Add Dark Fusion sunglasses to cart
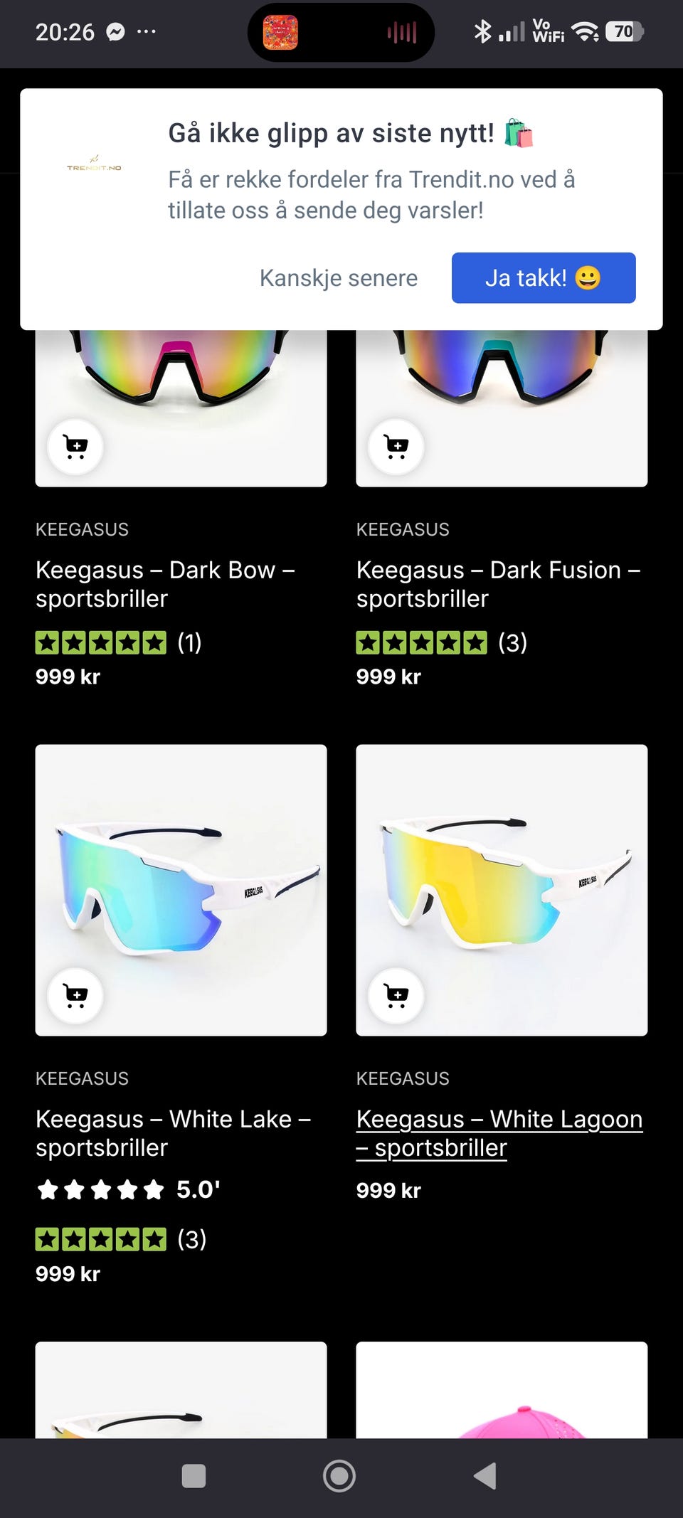 (x=396, y=446)
